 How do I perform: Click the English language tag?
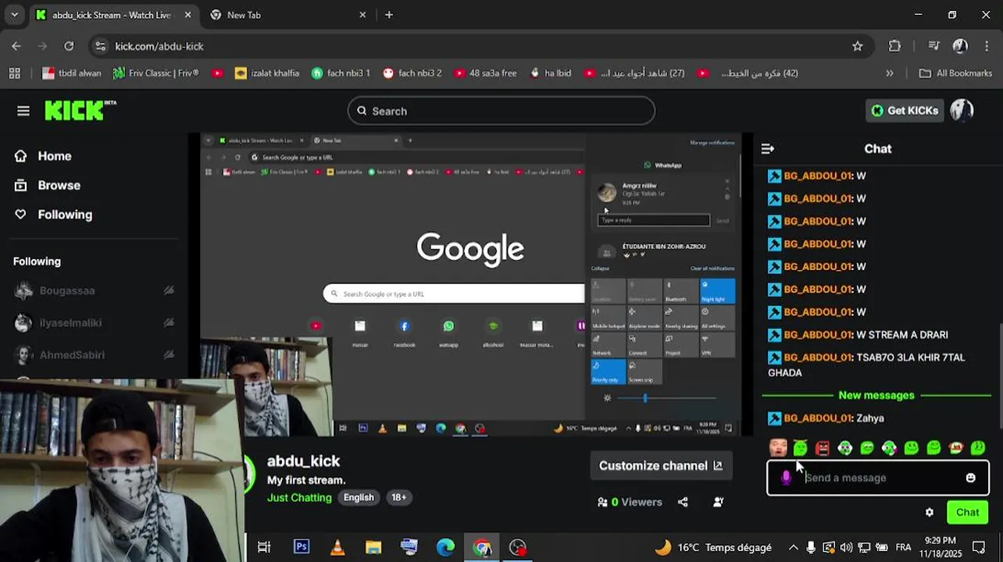[359, 497]
